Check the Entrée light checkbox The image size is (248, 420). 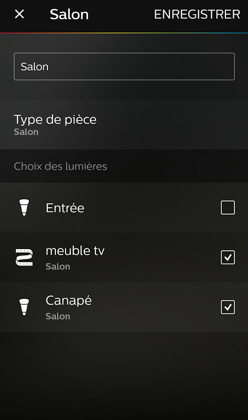point(228,207)
